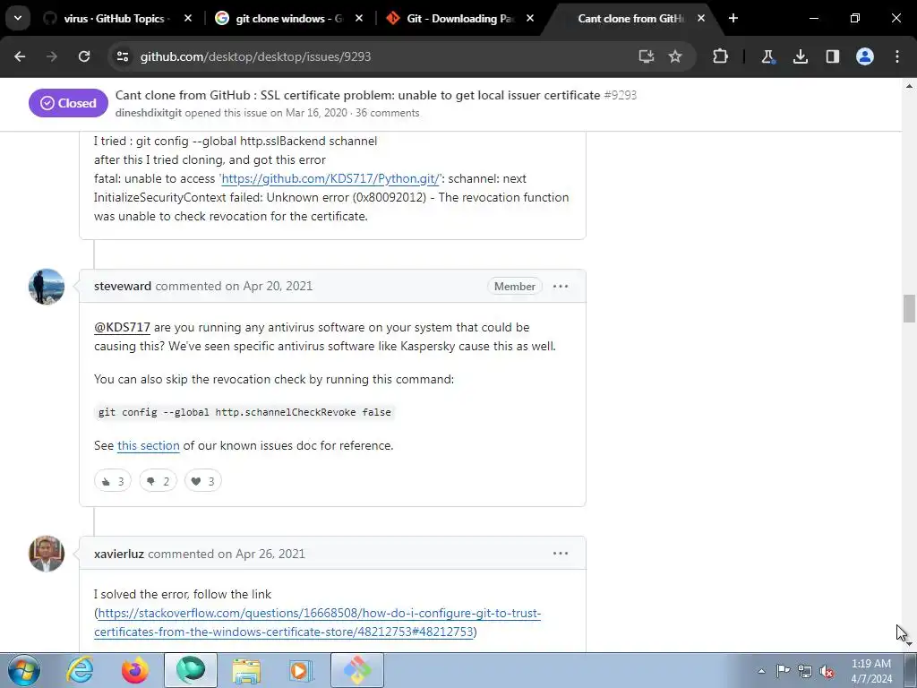Show hidden system tray icons

click(x=761, y=671)
